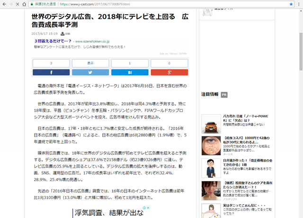The height and width of the screenshot is (218, 303).
Task: Stop page loading with the X button
Action: click(18, 4)
